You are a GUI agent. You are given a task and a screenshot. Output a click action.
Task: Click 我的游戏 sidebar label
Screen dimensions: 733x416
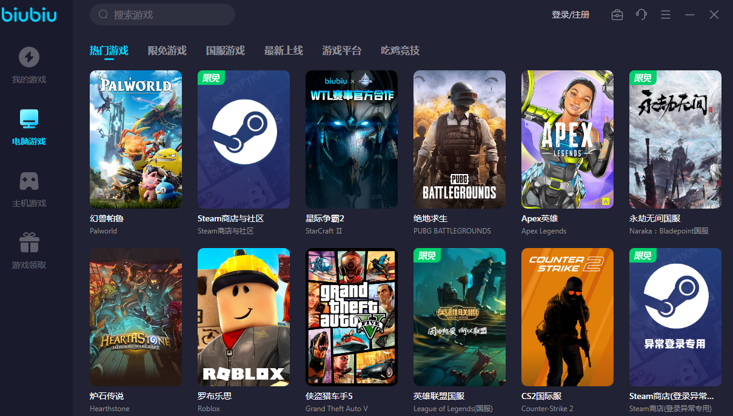click(x=29, y=79)
